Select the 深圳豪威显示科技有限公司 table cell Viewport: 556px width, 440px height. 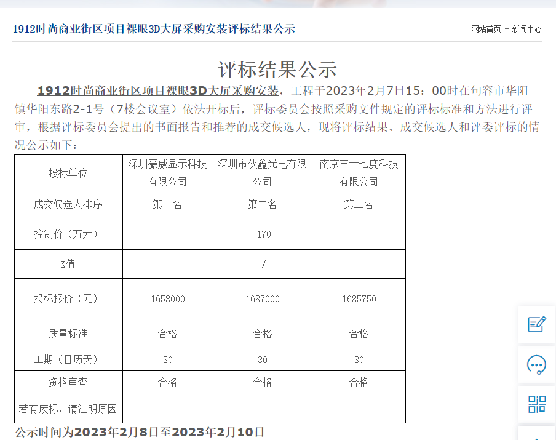pyautogui.click(x=168, y=173)
